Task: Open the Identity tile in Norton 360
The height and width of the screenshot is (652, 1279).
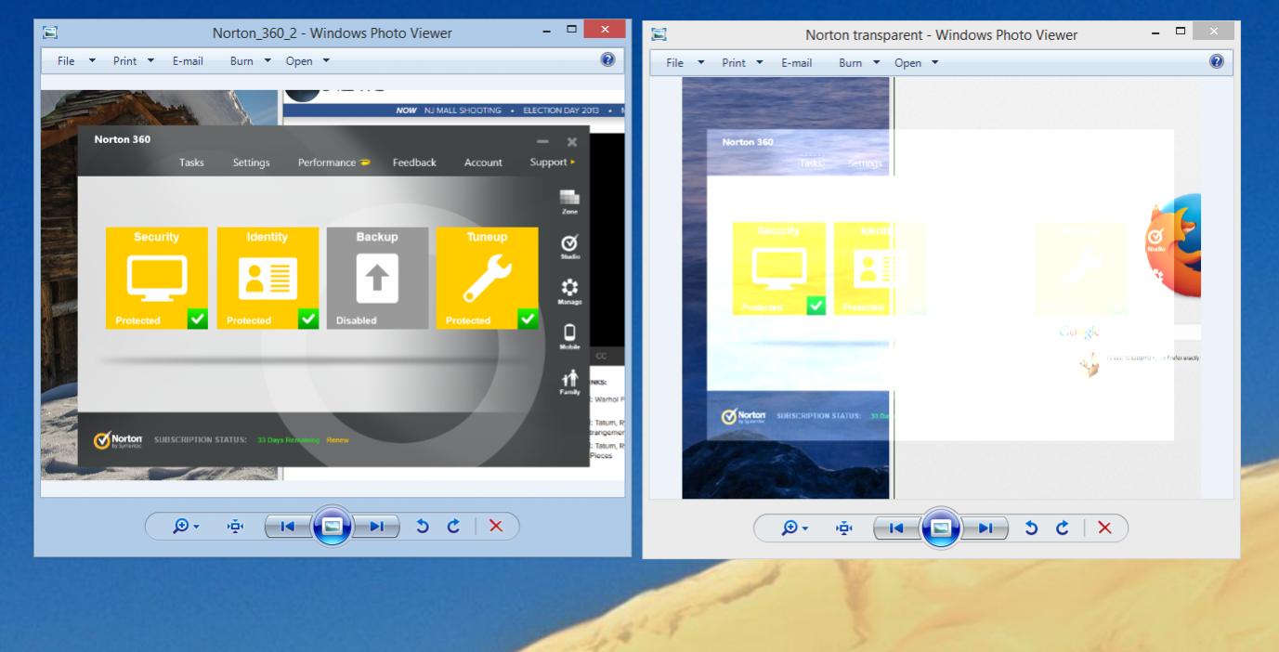Action: [x=268, y=278]
